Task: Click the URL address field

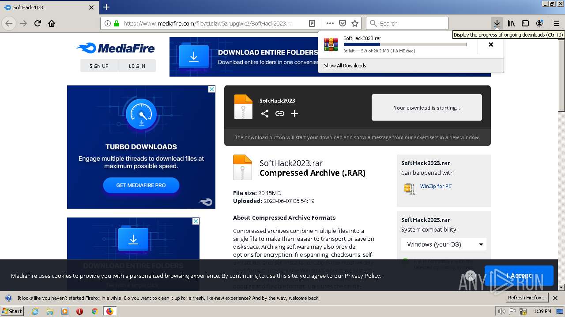Action: 207,23
